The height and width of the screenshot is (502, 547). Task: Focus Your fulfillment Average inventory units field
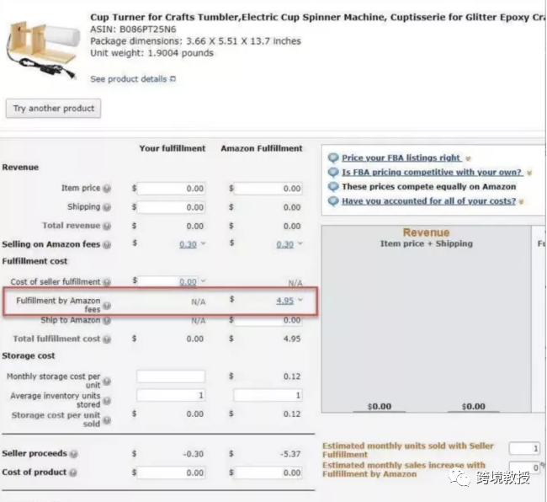[x=171, y=395]
